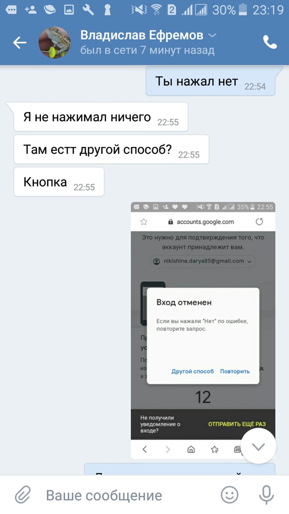Select the 'Там естт другой способ?' message
The width and height of the screenshot is (289, 514).
pos(111,149)
